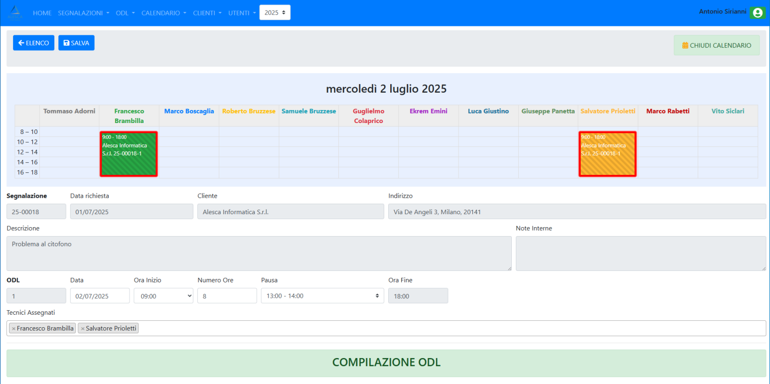Open the CALENDARIO menu
Image resolution: width=770 pixels, height=384 pixels.
coord(163,13)
